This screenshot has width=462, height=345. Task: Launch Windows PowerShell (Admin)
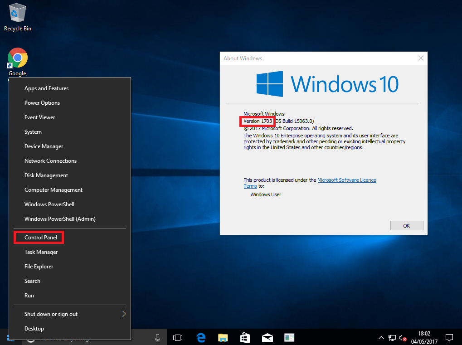pos(70,219)
